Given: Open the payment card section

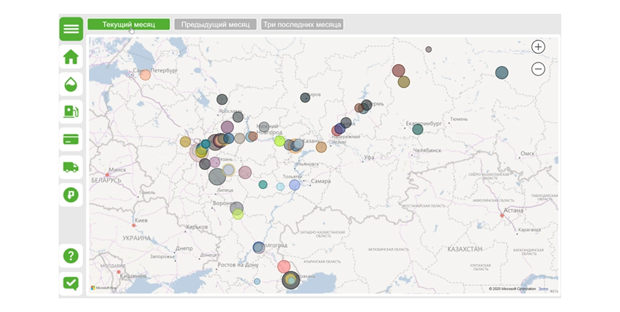Looking at the screenshot, I should (71, 140).
